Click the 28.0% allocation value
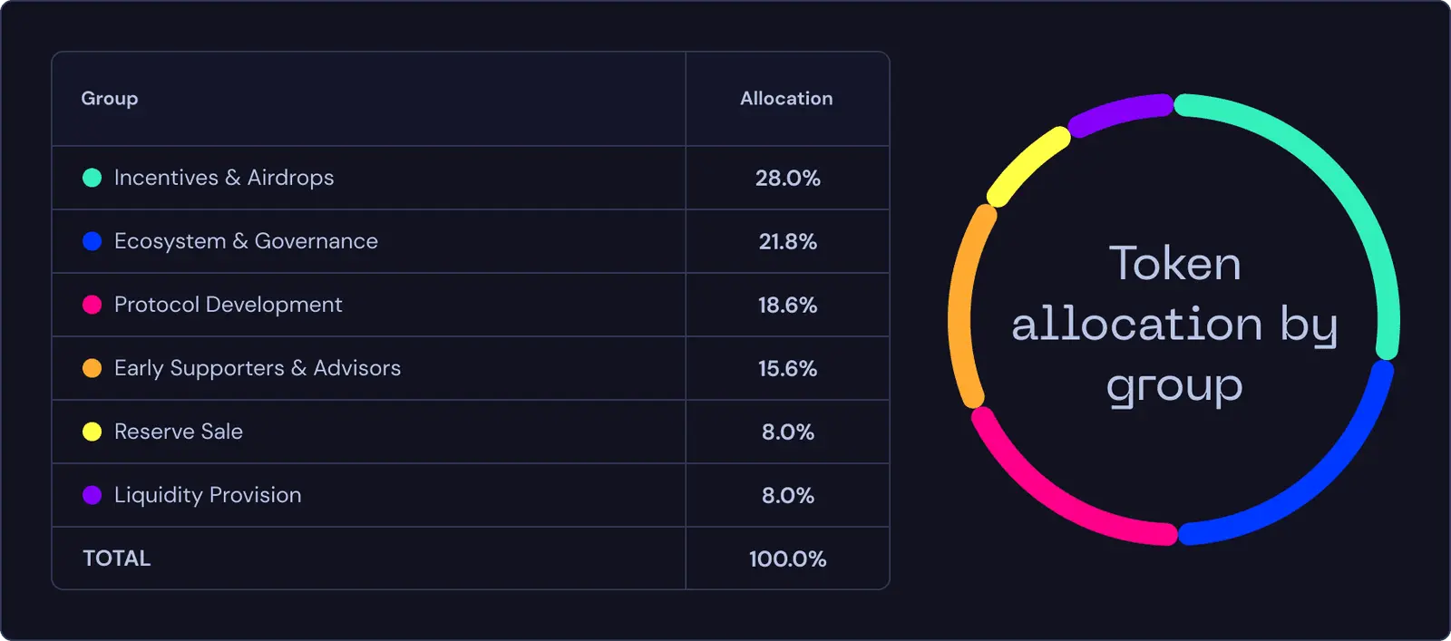 click(787, 179)
